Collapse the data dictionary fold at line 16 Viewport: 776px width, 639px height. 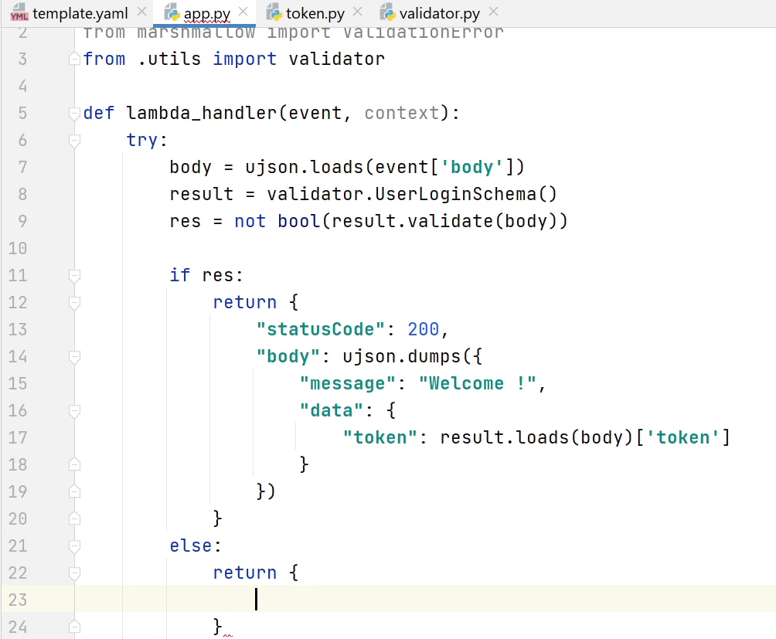coord(73,410)
